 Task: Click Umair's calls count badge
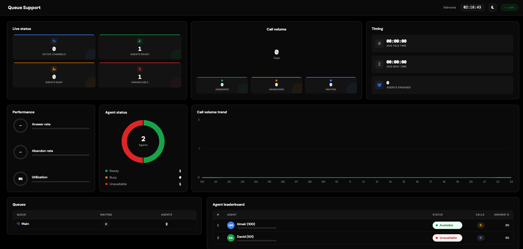point(480,225)
